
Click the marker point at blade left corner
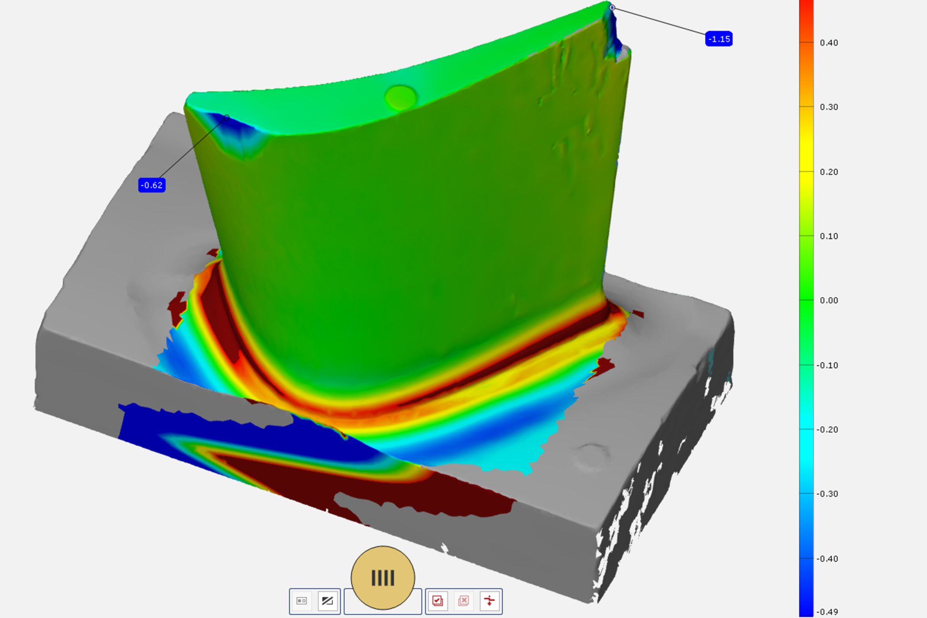coord(226,117)
